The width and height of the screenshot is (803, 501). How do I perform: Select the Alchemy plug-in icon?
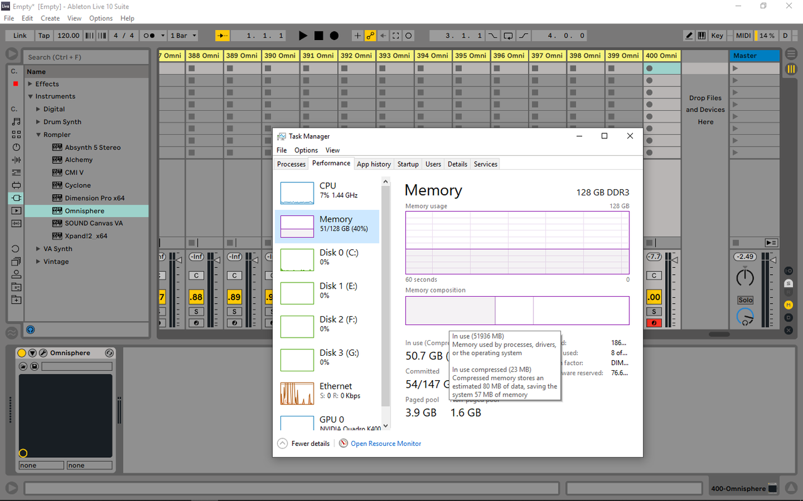[x=57, y=160]
